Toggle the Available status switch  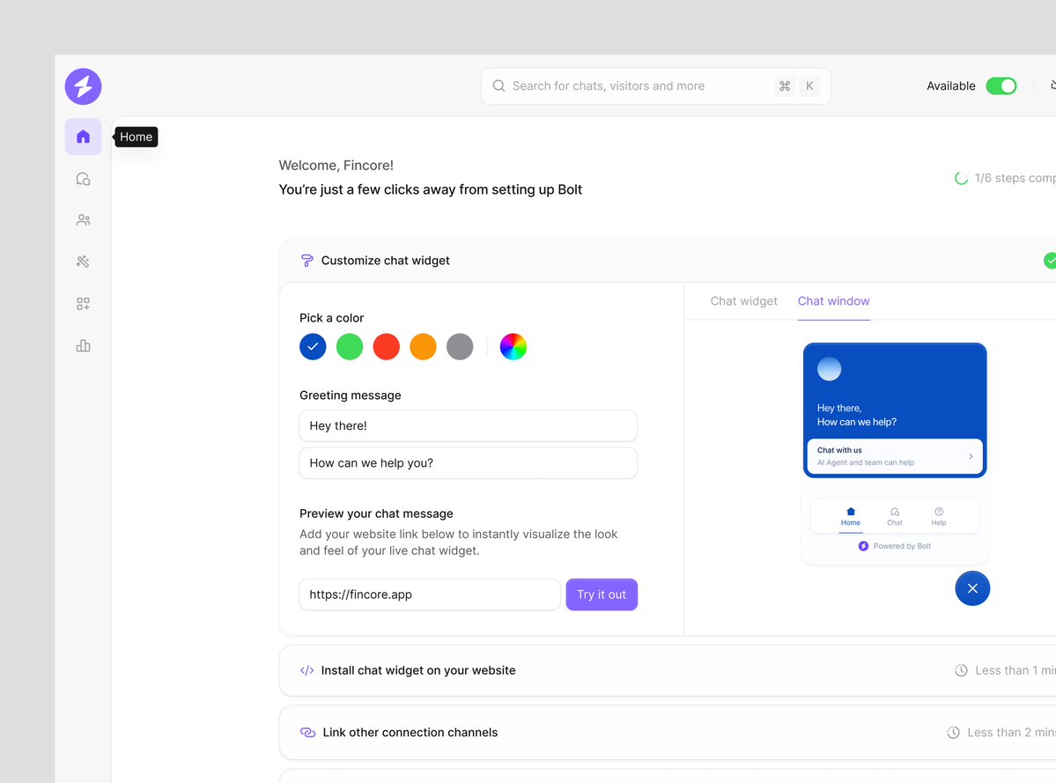(1001, 86)
